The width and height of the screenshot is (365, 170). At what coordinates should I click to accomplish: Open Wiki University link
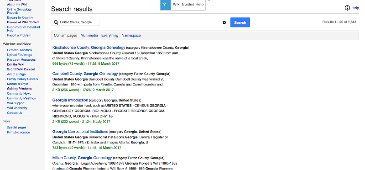[x=17, y=108]
